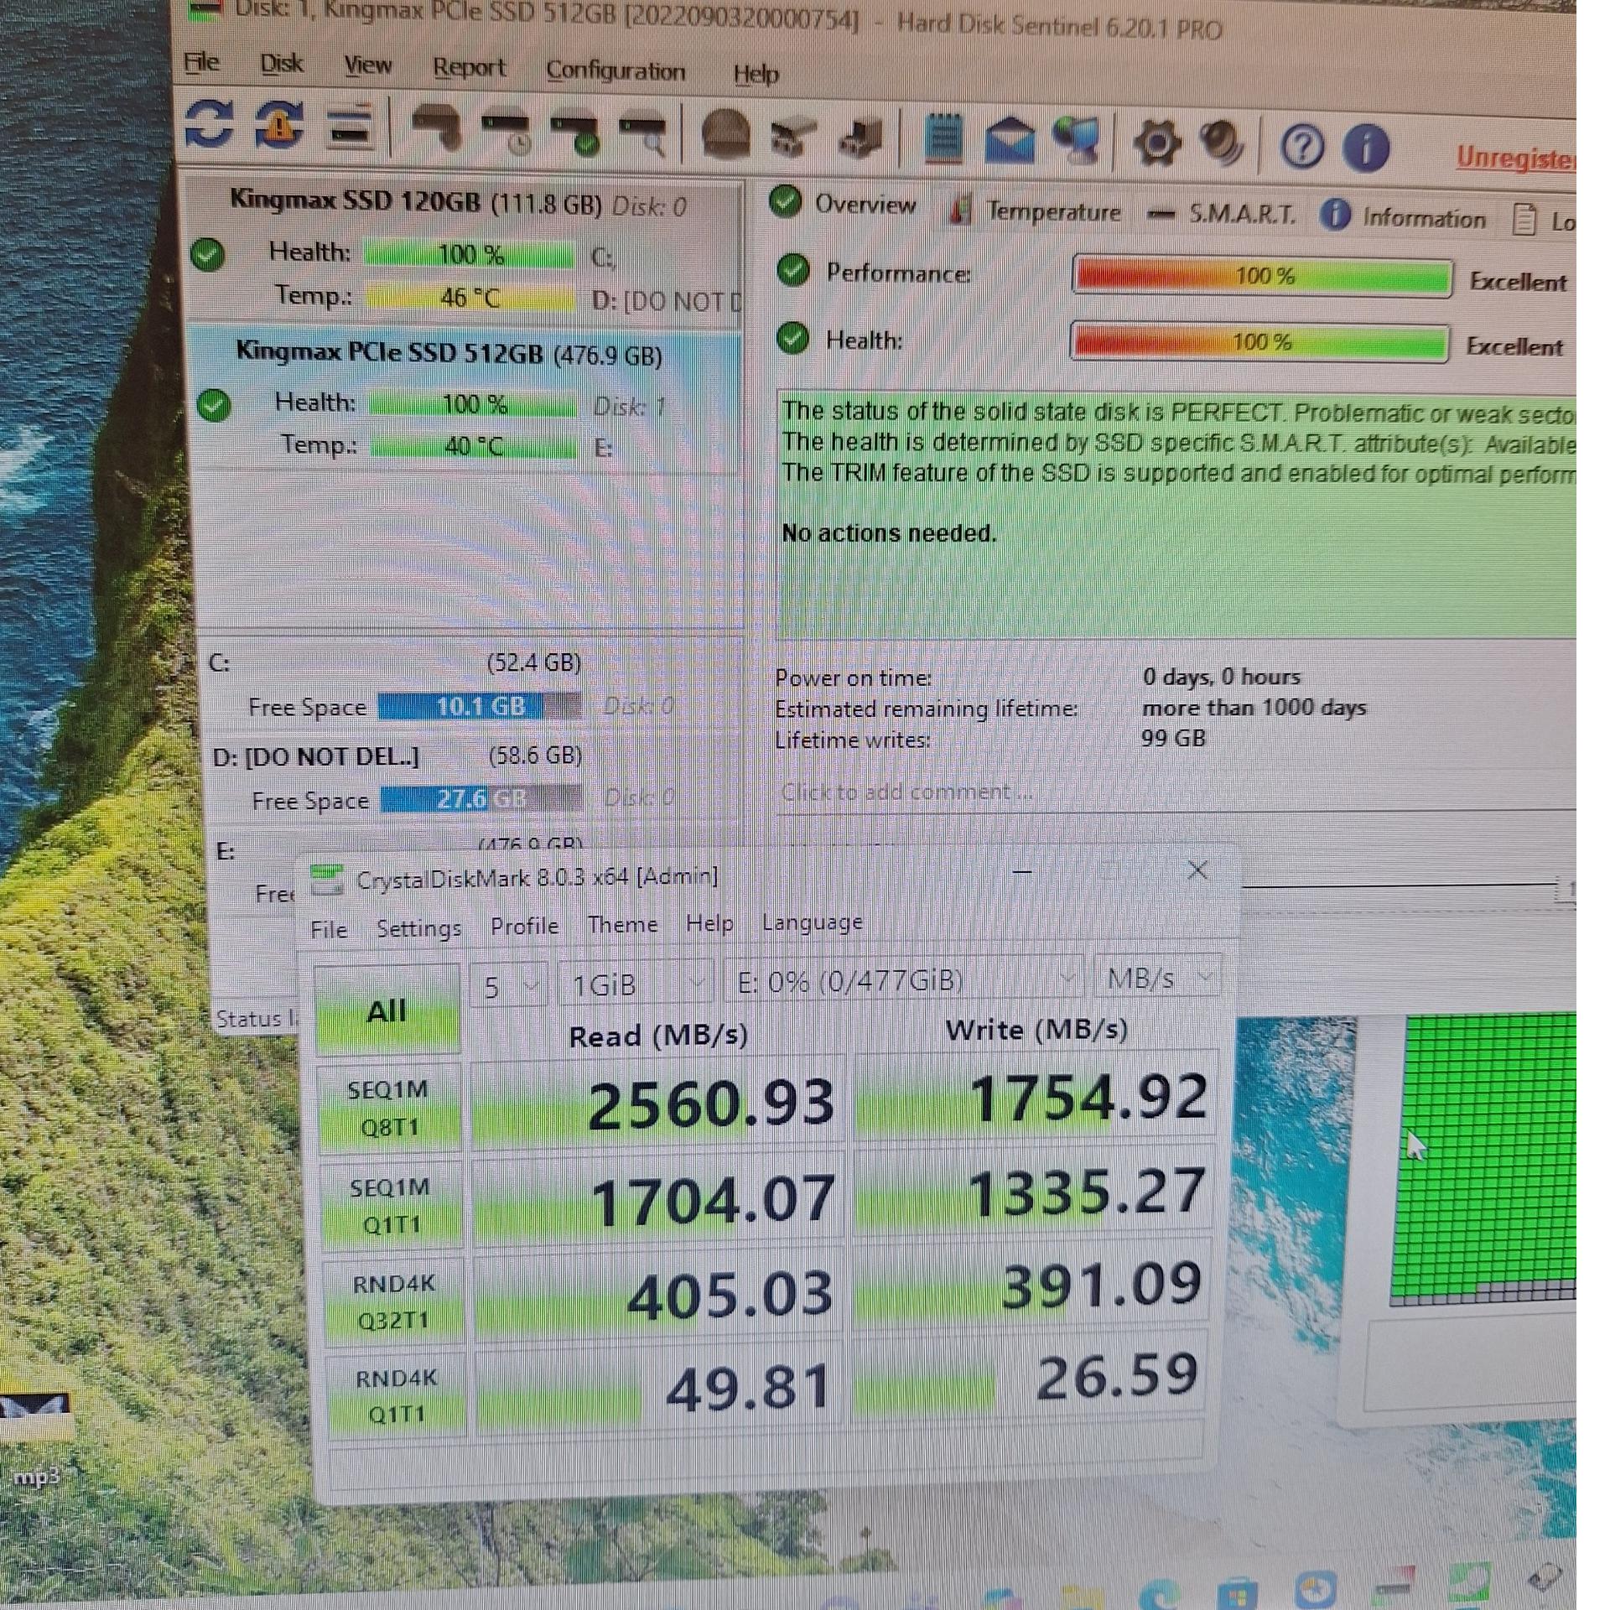Image resolution: width=1610 pixels, height=1610 pixels.
Task: Run the SEQ1M Q8T1 test button
Action: coord(389,1108)
